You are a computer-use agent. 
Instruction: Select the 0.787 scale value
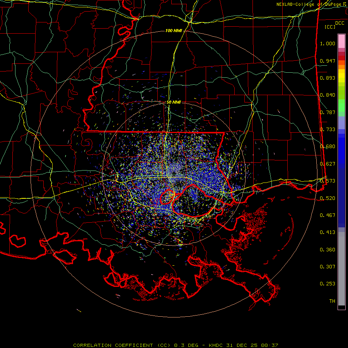(x=328, y=112)
